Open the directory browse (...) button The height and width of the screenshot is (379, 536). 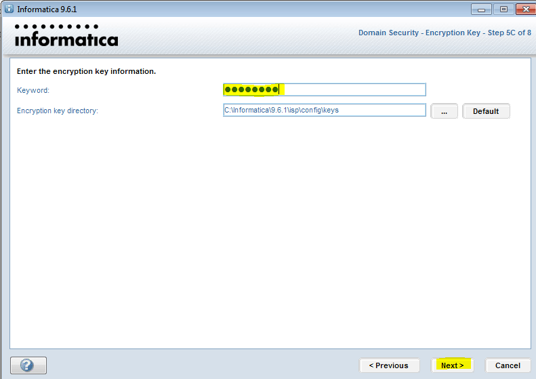point(444,111)
